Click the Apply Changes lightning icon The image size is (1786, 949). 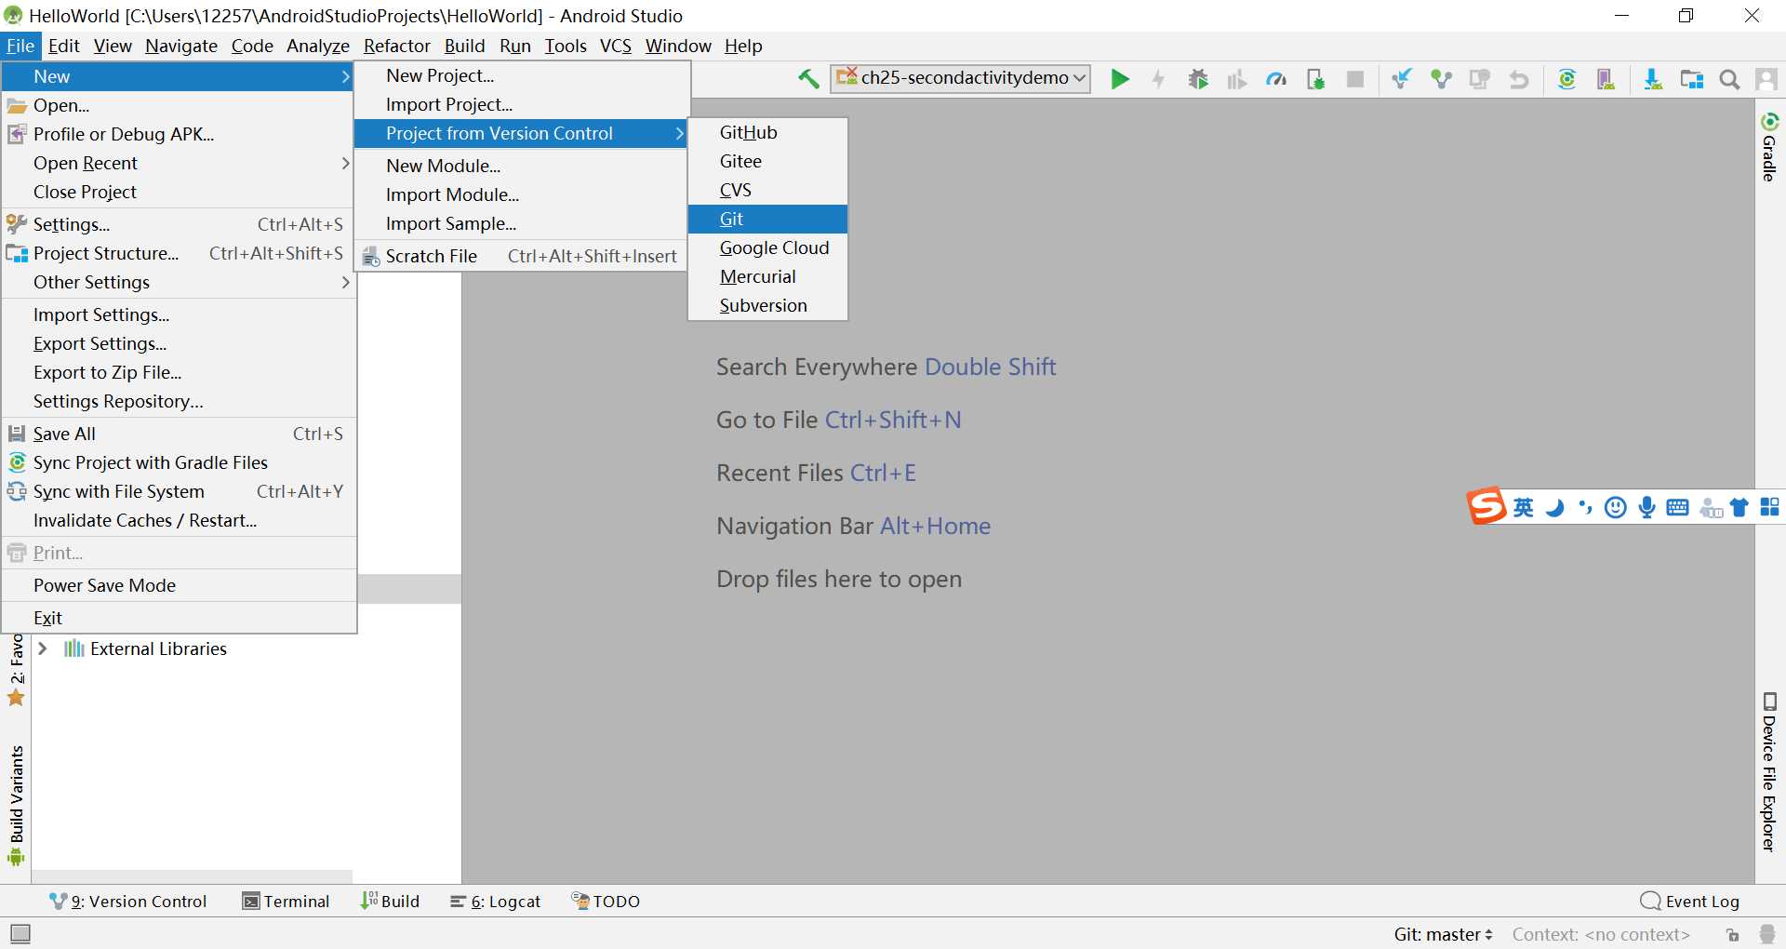(1158, 79)
